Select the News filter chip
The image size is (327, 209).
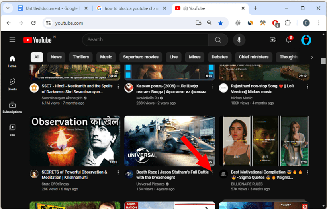(56, 57)
